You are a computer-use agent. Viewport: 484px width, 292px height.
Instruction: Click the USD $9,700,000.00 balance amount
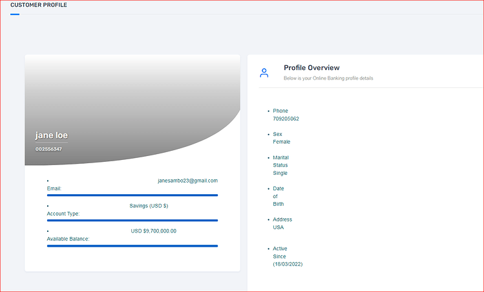coord(153,231)
